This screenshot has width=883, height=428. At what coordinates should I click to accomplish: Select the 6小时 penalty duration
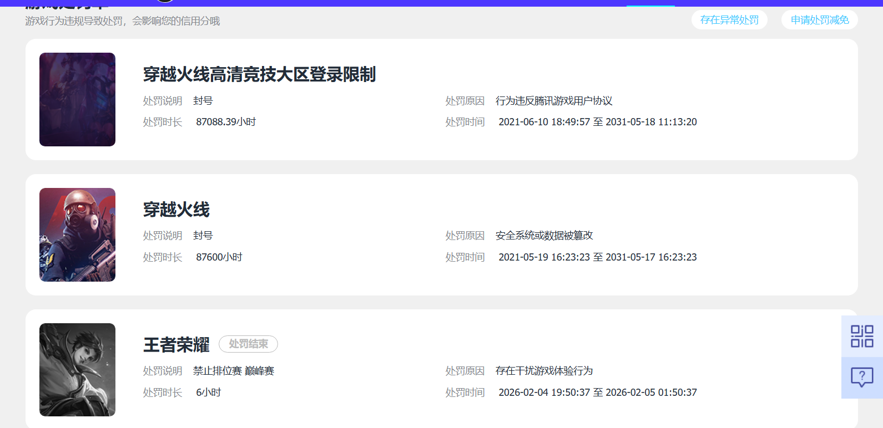pyautogui.click(x=209, y=393)
